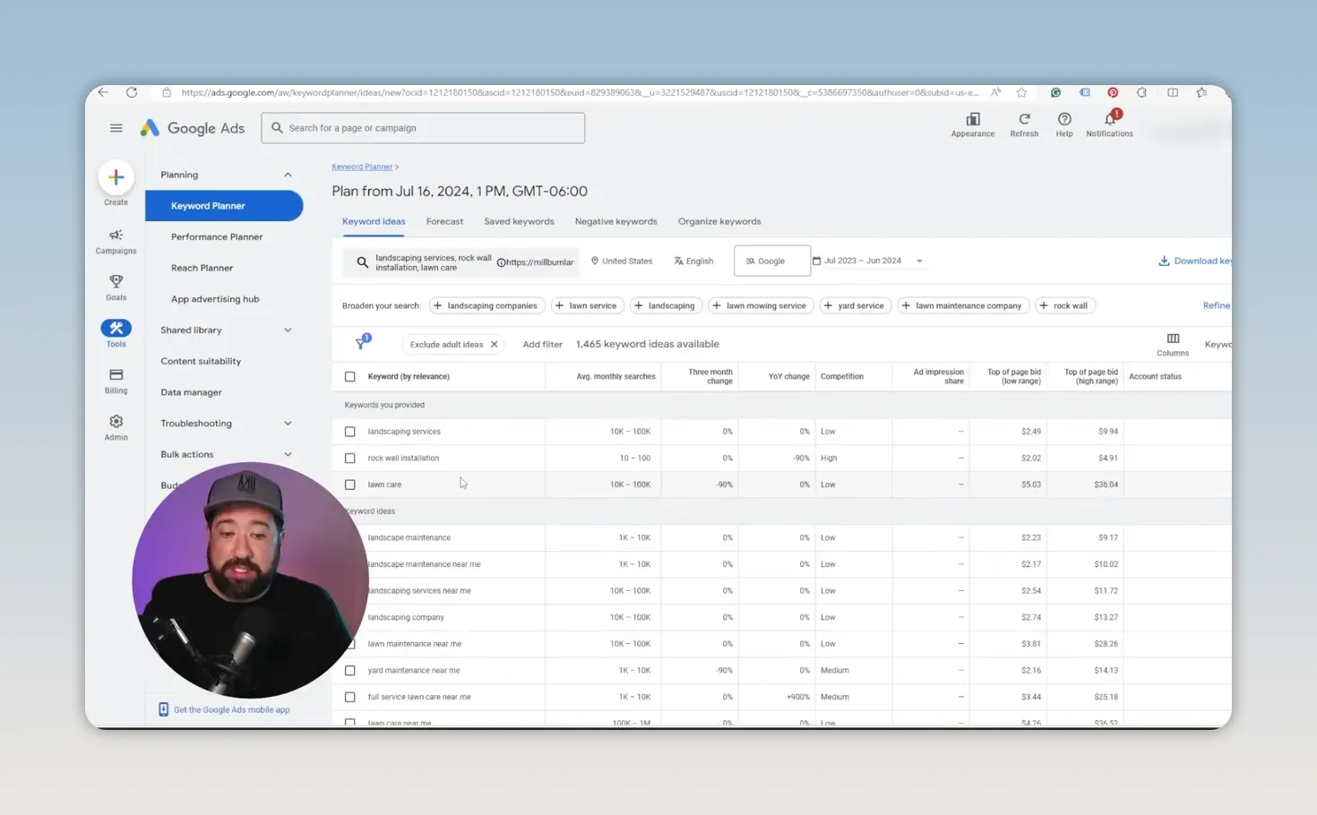Screen dimensions: 1317x815
Task: Expand the Troubleshooting section
Action: pos(288,423)
